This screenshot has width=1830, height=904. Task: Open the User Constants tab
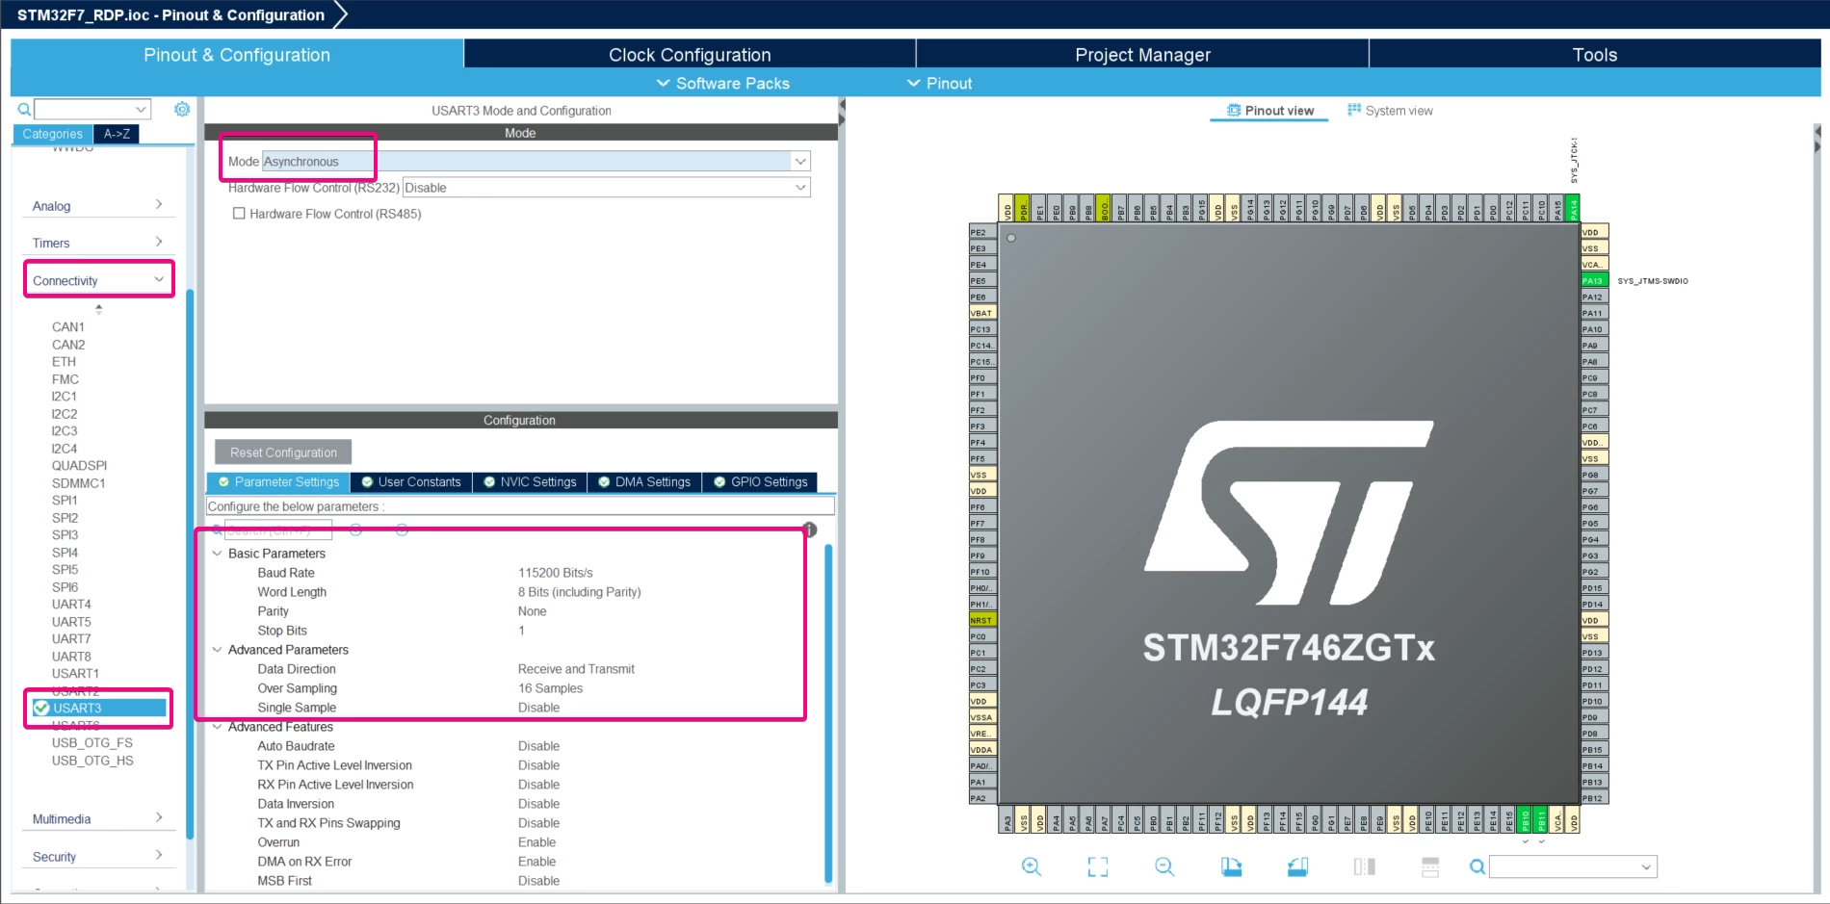(411, 481)
